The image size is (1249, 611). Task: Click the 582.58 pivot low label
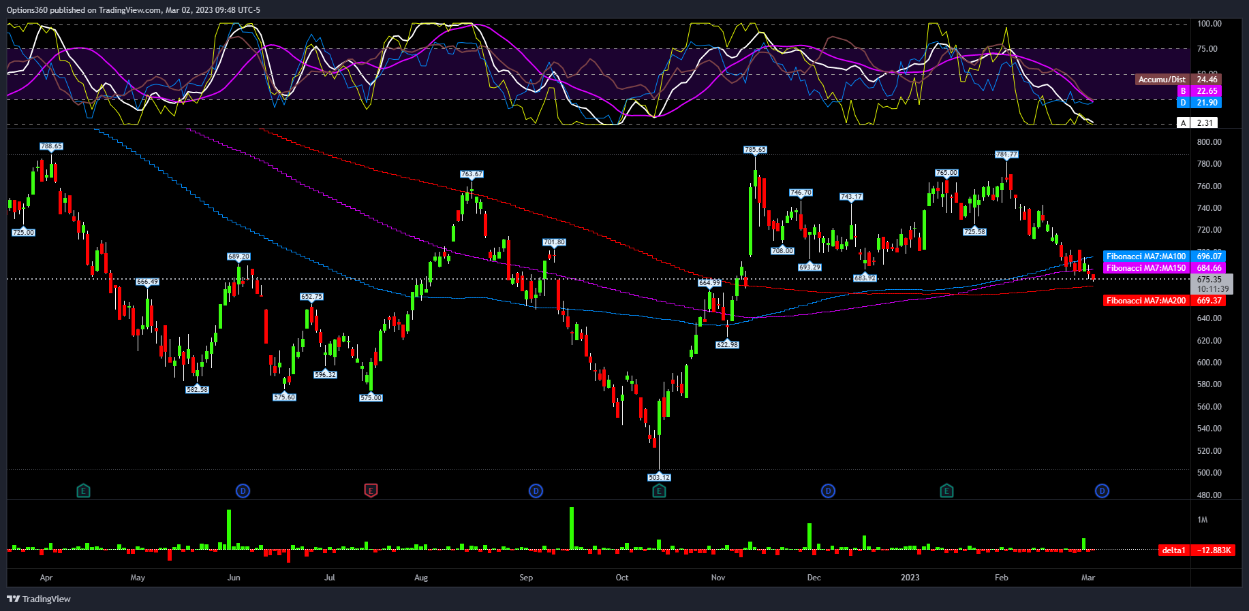tap(197, 390)
